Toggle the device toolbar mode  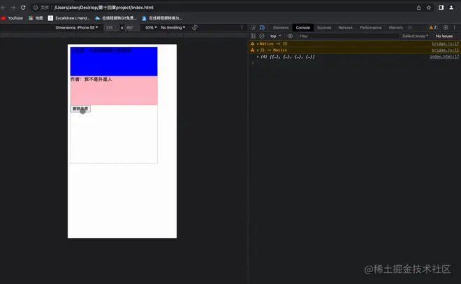pos(262,28)
